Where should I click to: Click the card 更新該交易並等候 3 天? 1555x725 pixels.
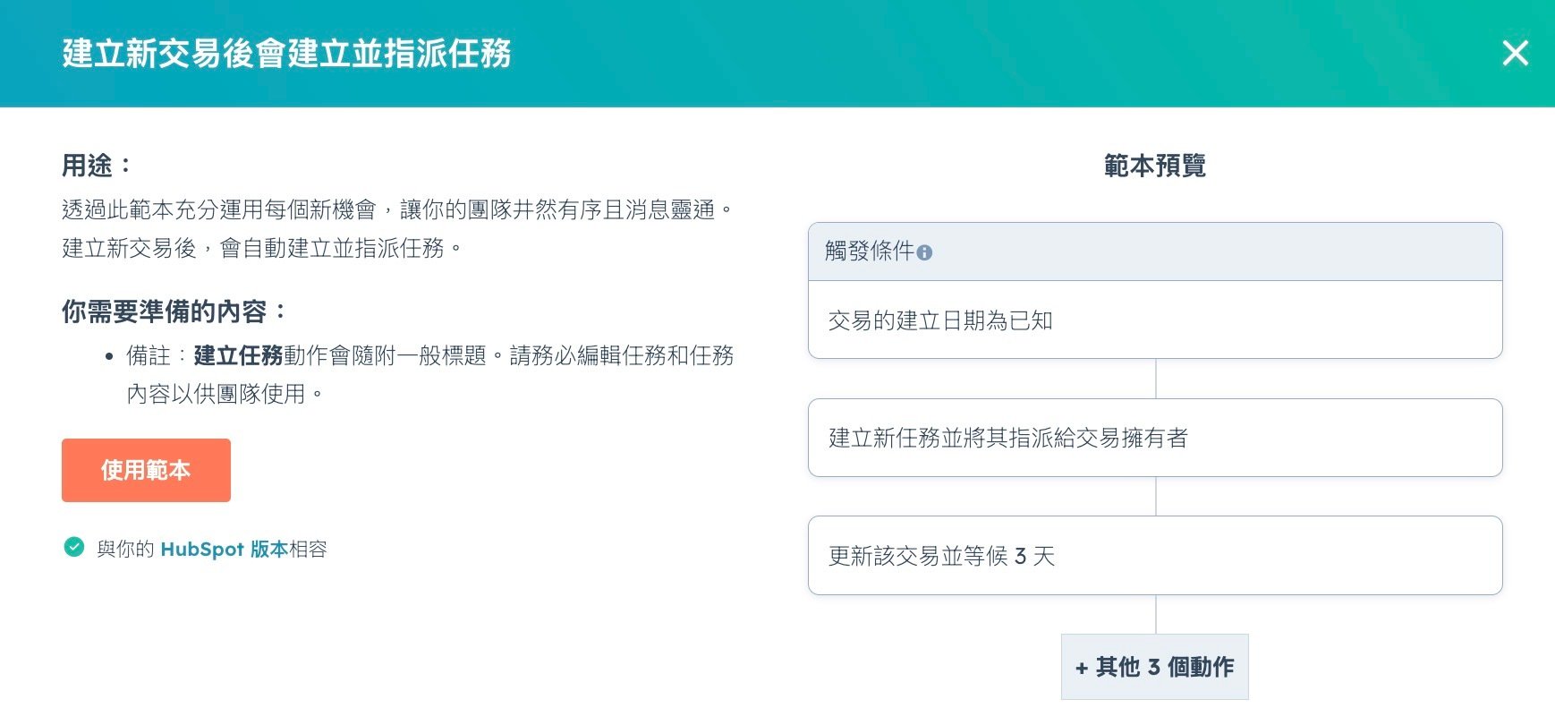1154,556
